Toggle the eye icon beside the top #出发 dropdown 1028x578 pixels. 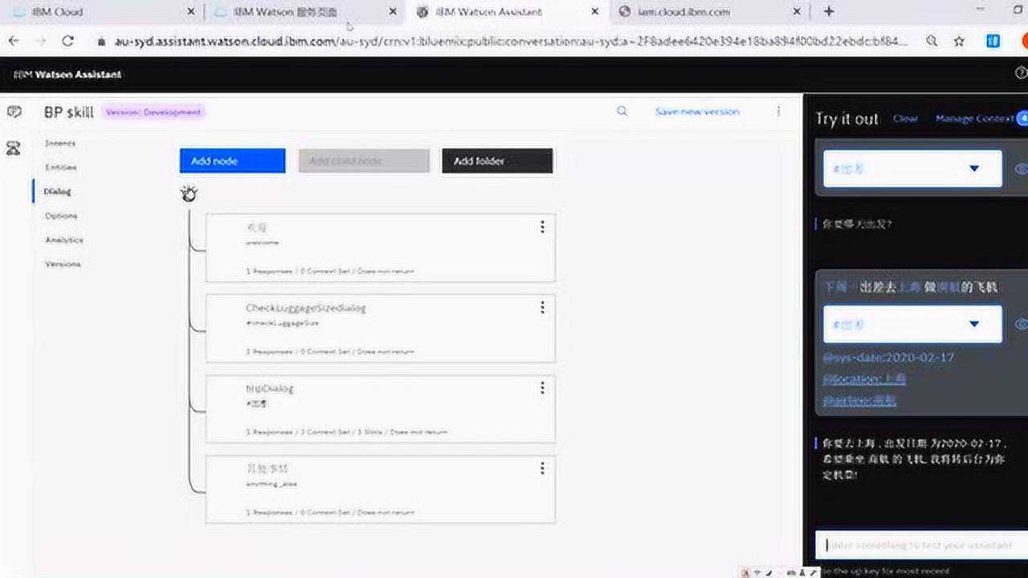1021,168
